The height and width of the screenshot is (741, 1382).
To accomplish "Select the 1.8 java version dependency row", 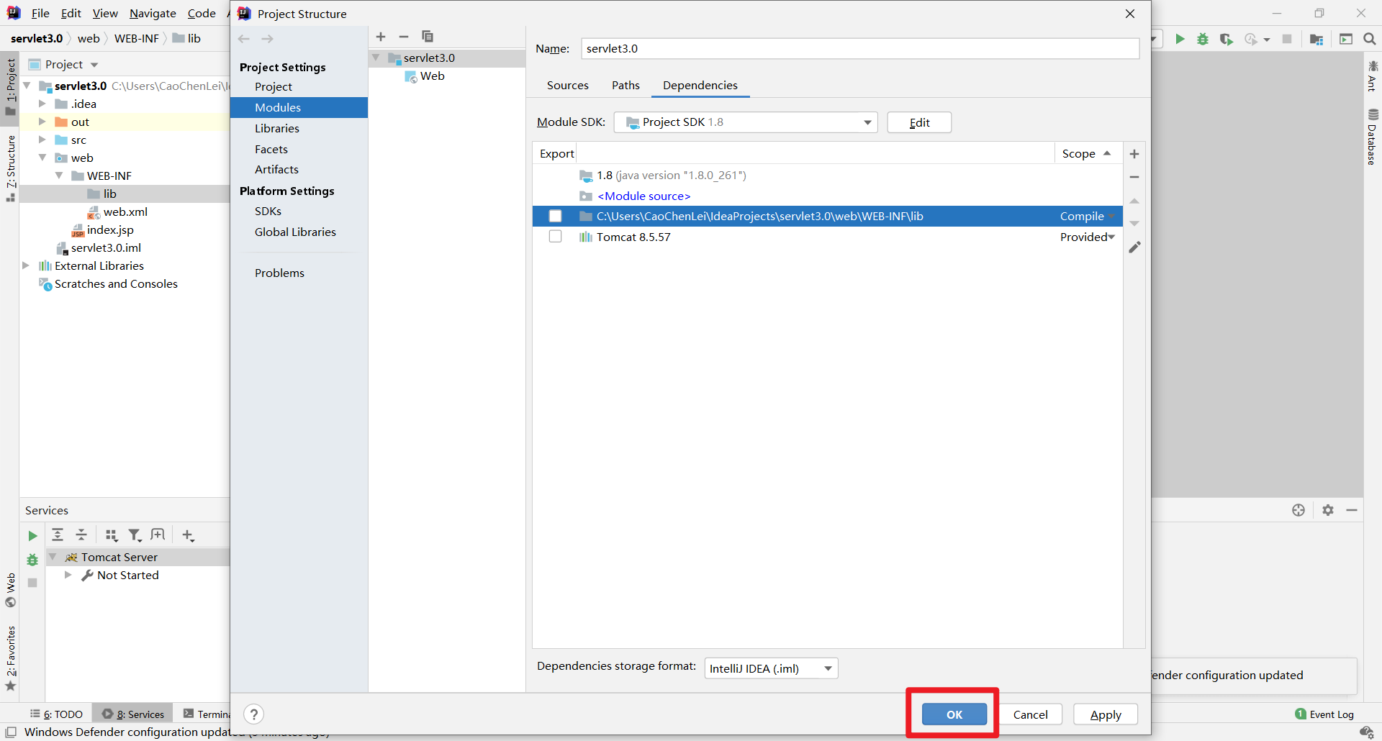I will pyautogui.click(x=827, y=175).
